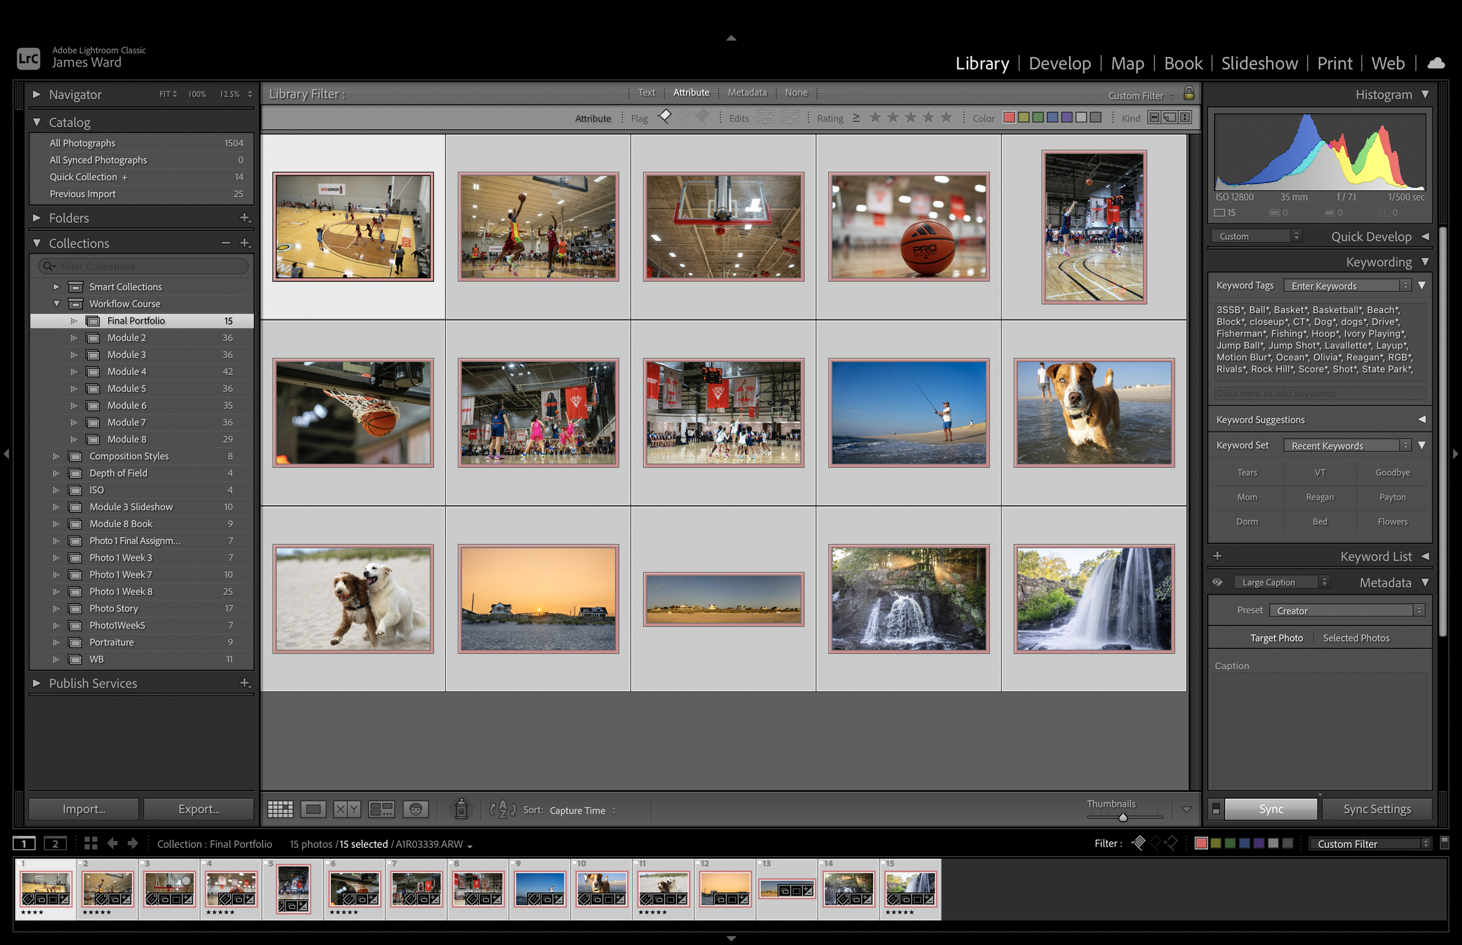The width and height of the screenshot is (1462, 945).
Task: Click the cloud sync status icon
Action: [1436, 63]
